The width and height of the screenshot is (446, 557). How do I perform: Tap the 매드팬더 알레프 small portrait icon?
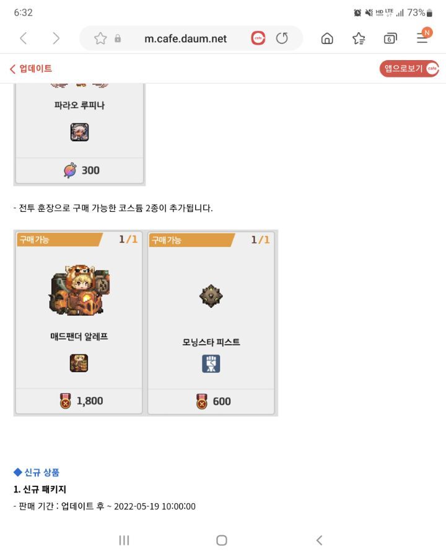pos(79,363)
